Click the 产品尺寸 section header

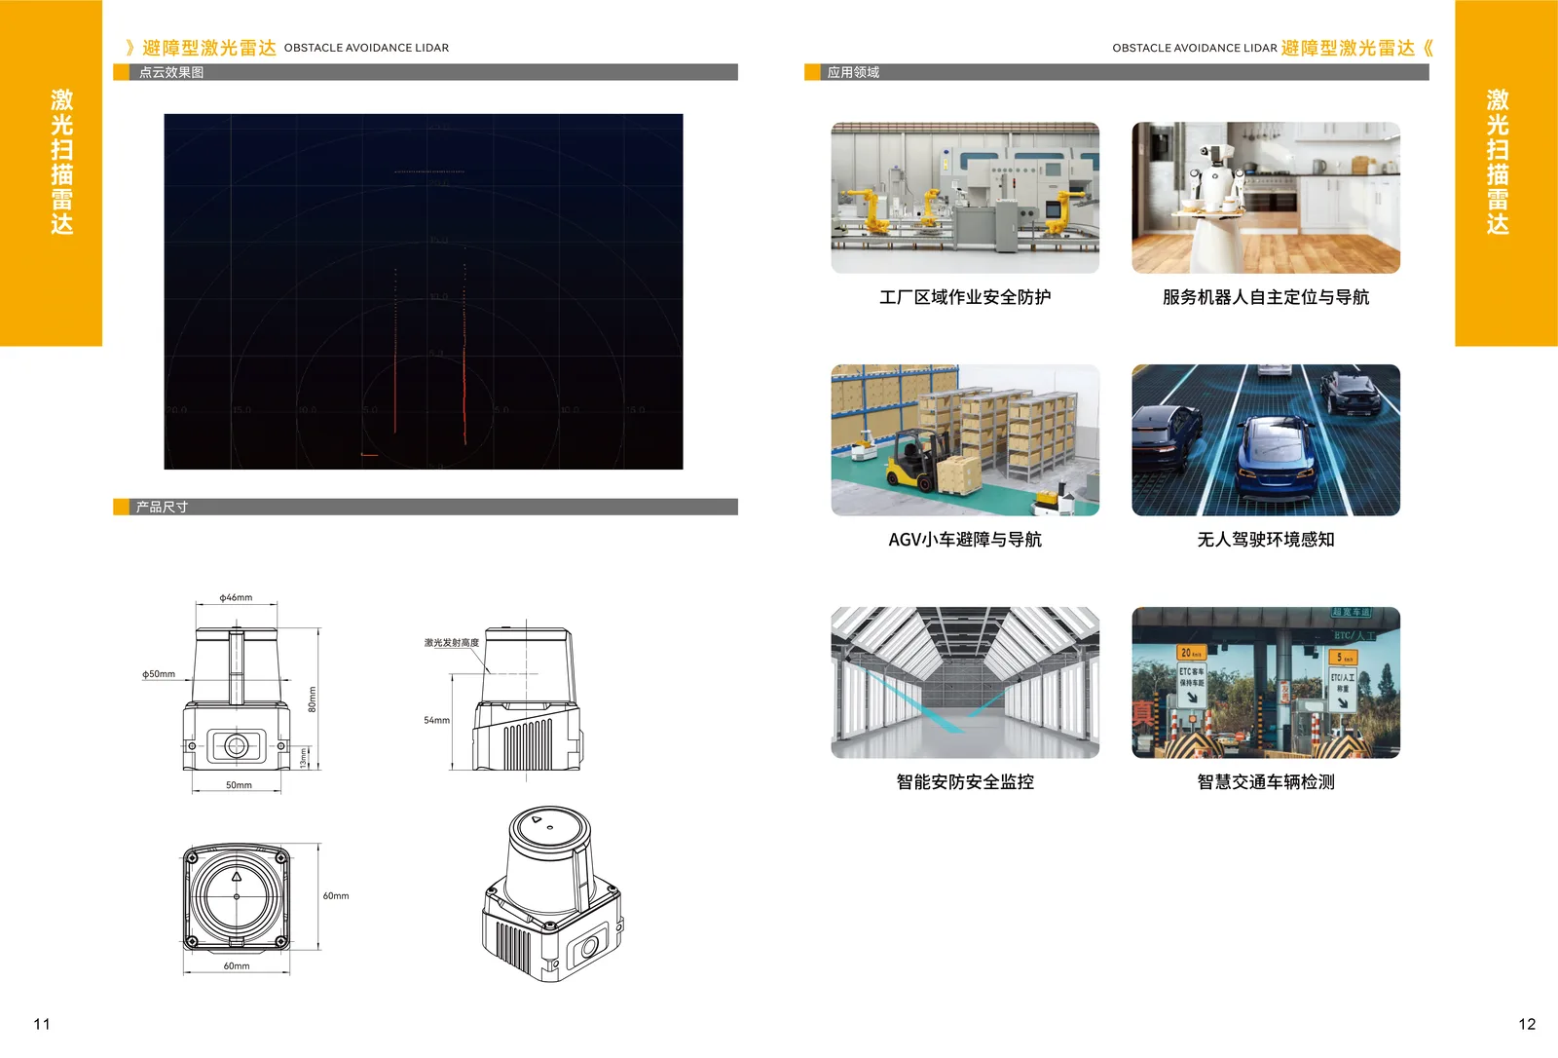click(426, 507)
